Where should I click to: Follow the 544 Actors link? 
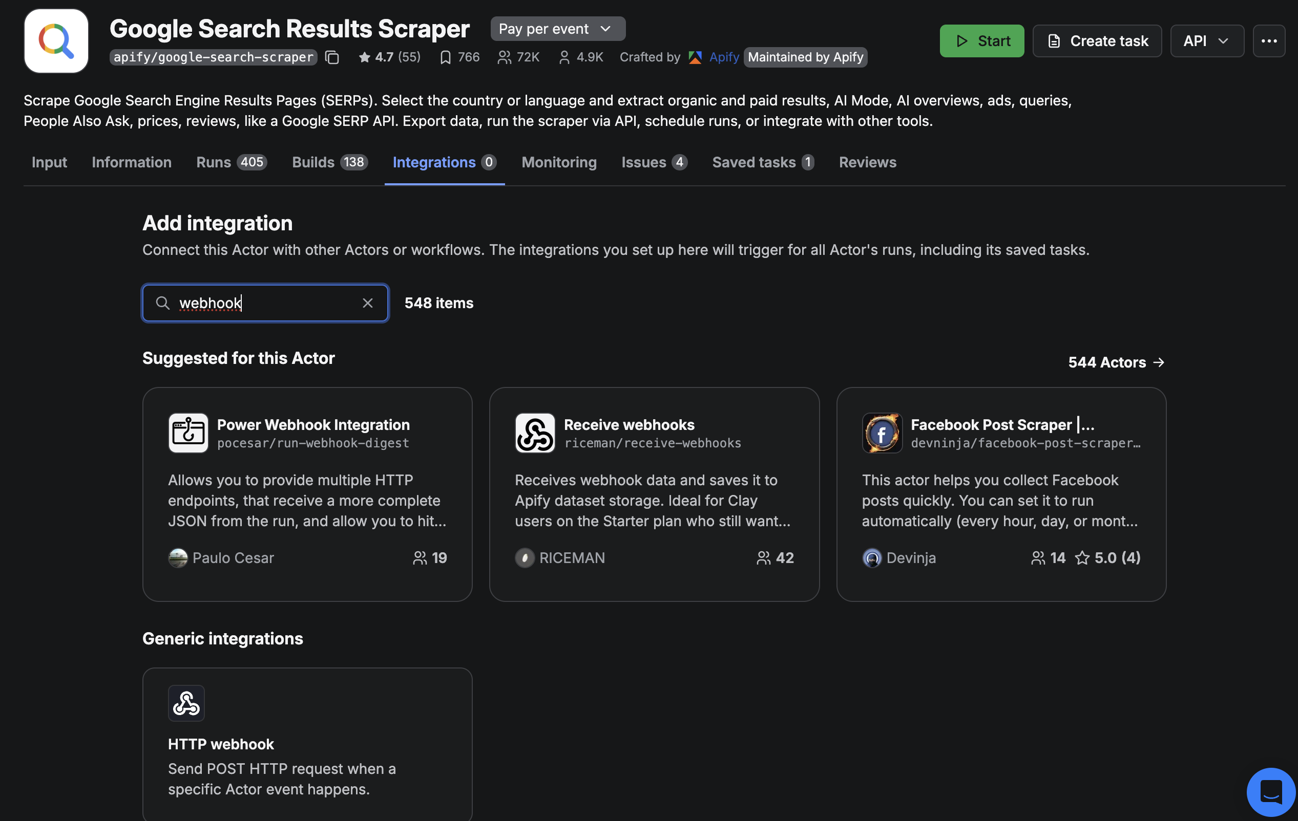click(1115, 362)
